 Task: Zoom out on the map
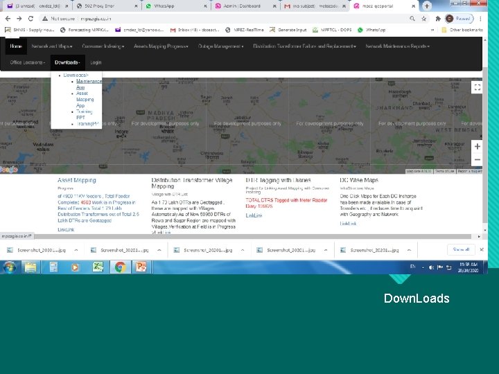477,160
